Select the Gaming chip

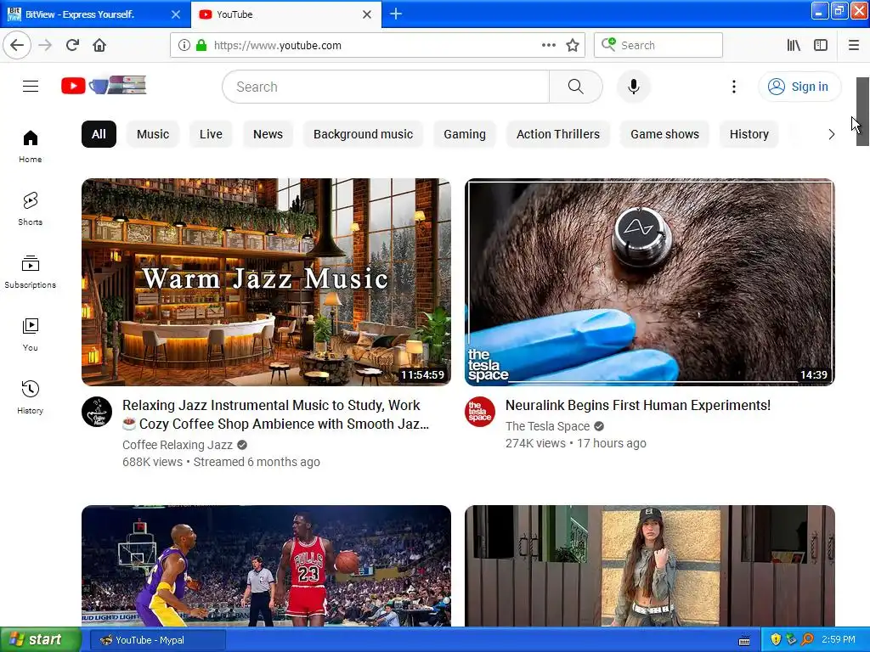coord(465,134)
